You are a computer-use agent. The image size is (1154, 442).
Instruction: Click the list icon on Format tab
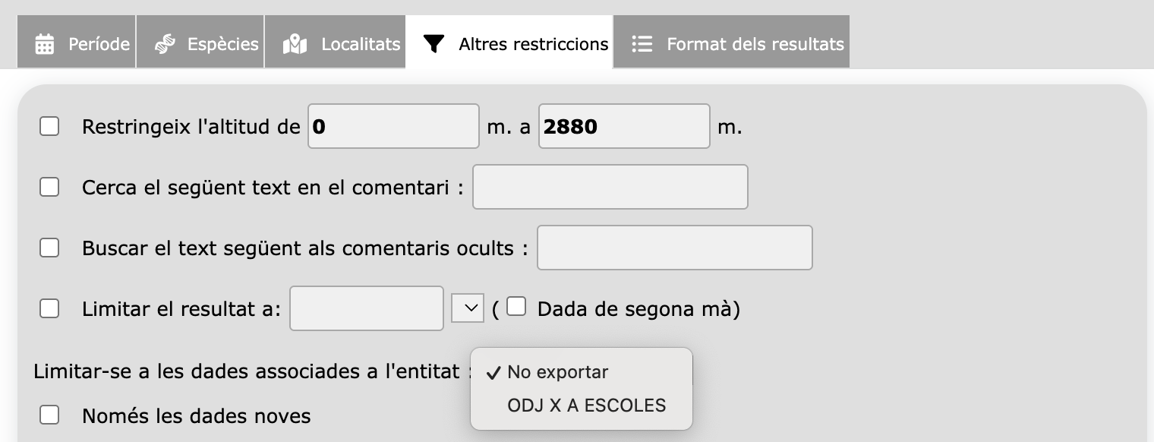642,44
